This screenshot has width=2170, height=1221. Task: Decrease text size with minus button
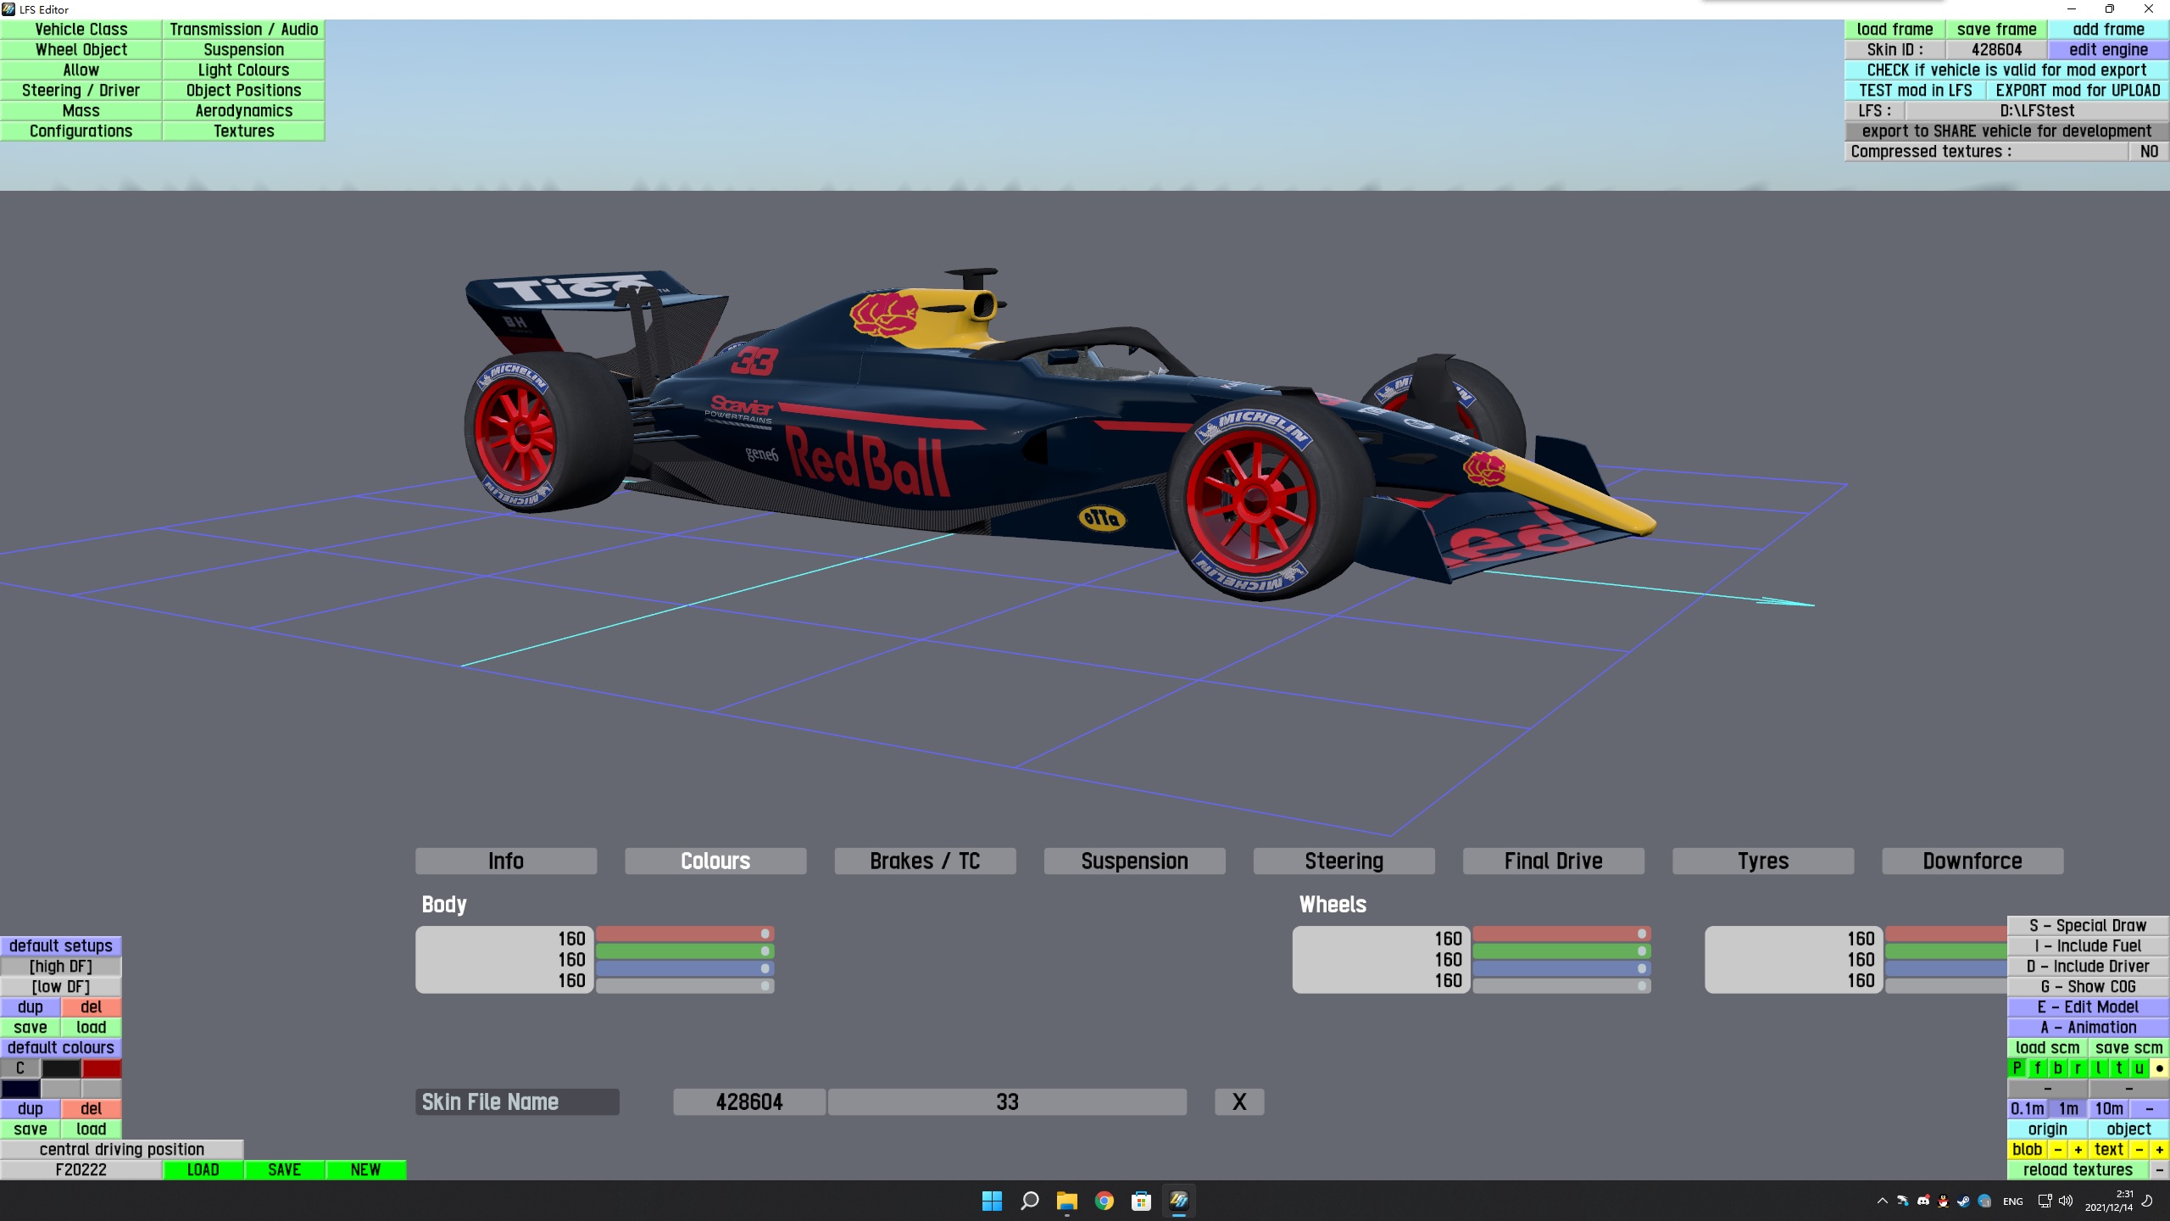point(2139,1150)
